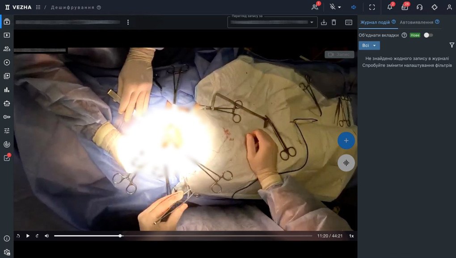Toggle the Об'єднати вкладки switch
This screenshot has width=456, height=258.
(428, 35)
